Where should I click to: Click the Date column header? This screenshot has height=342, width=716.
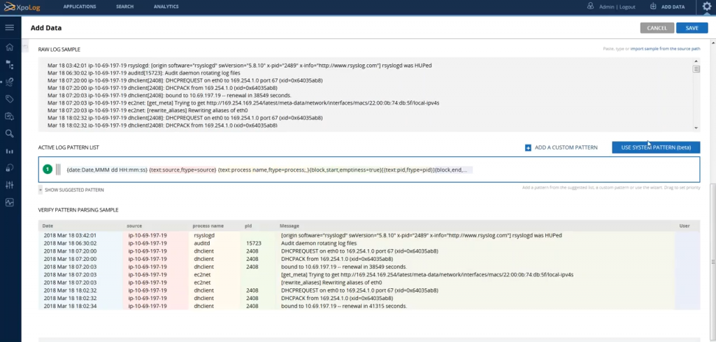[x=48, y=225]
